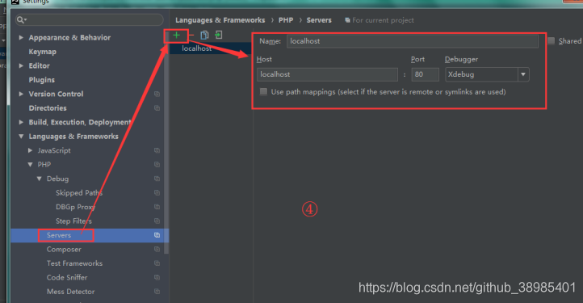The width and height of the screenshot is (583, 303).
Task: Remove selected server with minus icon
Action: (191, 36)
